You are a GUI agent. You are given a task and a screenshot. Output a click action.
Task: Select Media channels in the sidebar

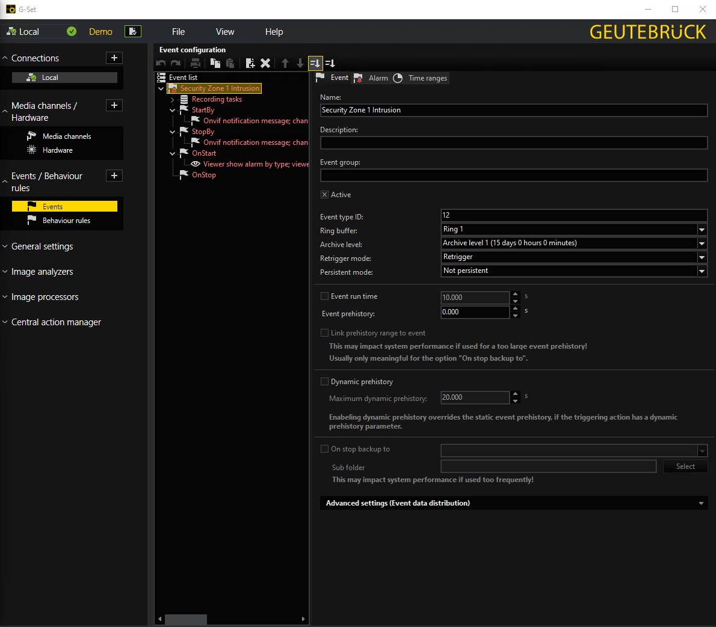coord(66,136)
